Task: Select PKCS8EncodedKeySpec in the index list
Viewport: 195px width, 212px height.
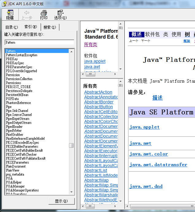Action: 22,143
